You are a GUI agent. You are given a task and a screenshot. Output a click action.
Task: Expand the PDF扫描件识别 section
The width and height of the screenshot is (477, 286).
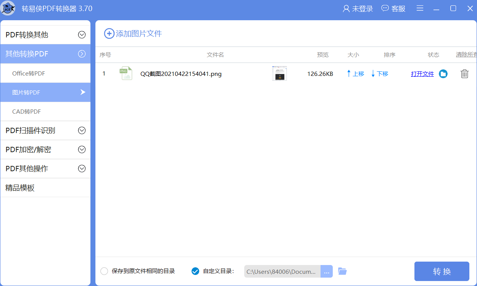coord(45,130)
